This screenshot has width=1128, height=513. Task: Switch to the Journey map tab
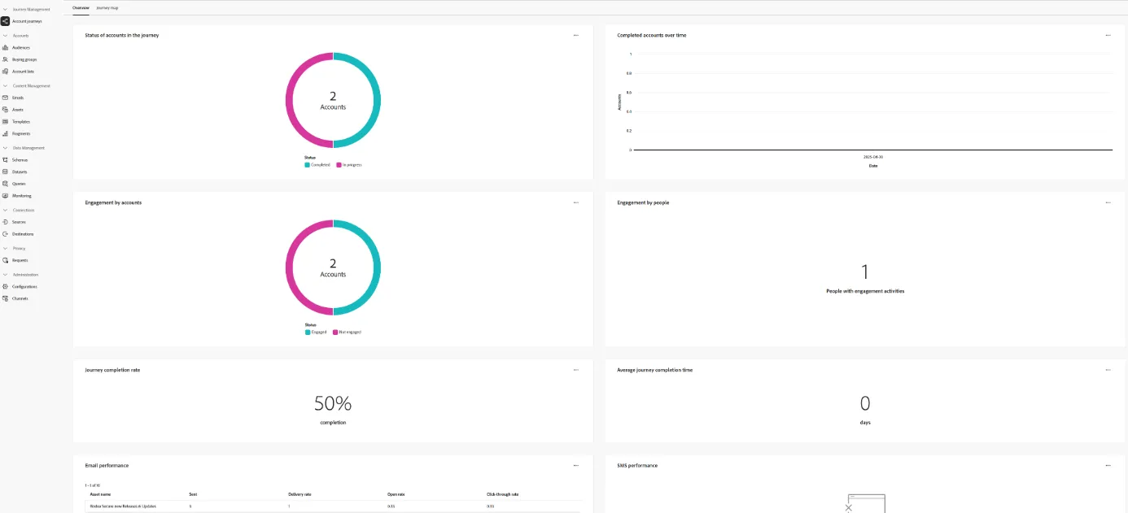point(107,7)
